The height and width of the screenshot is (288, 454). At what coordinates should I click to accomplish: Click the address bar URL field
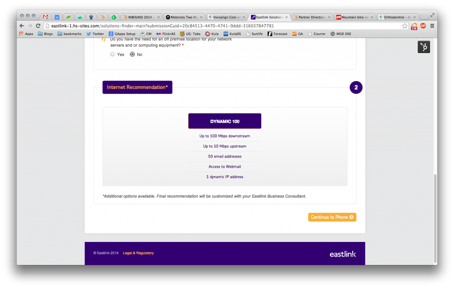(226, 26)
